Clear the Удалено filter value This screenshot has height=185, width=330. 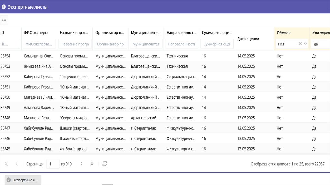[x=300, y=44]
